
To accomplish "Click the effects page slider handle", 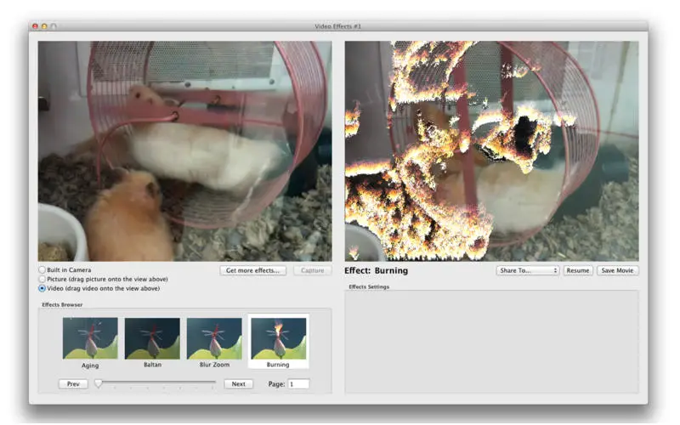I will click(x=99, y=383).
